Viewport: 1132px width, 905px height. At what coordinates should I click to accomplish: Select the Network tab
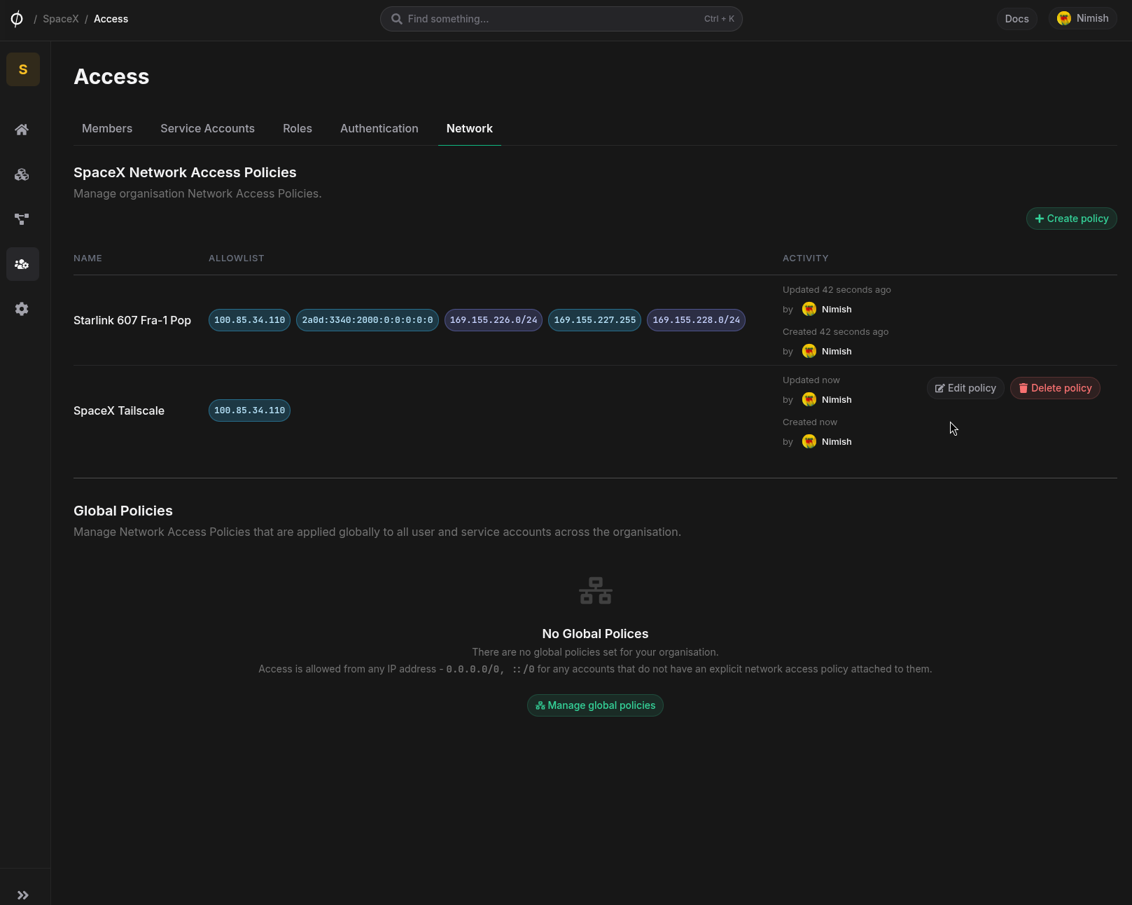[470, 128]
